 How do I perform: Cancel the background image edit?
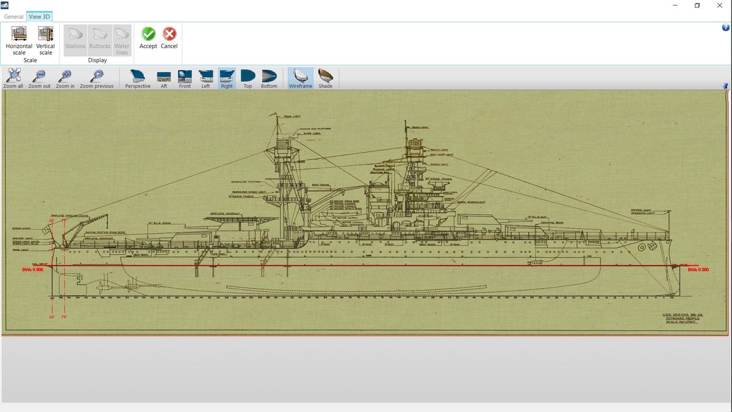[169, 38]
